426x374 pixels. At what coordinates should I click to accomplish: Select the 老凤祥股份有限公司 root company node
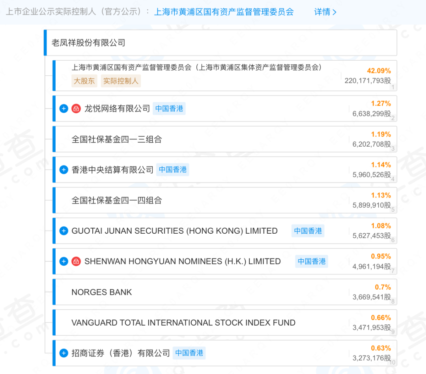click(x=88, y=43)
